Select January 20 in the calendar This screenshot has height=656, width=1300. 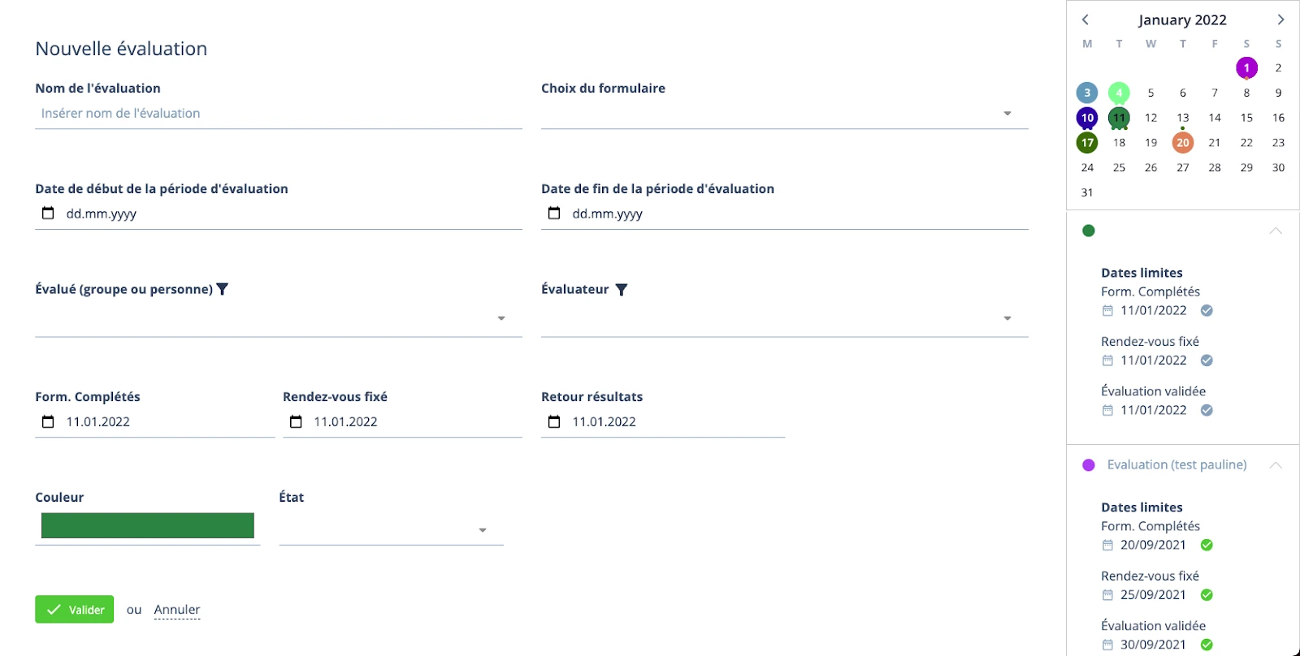click(x=1183, y=143)
